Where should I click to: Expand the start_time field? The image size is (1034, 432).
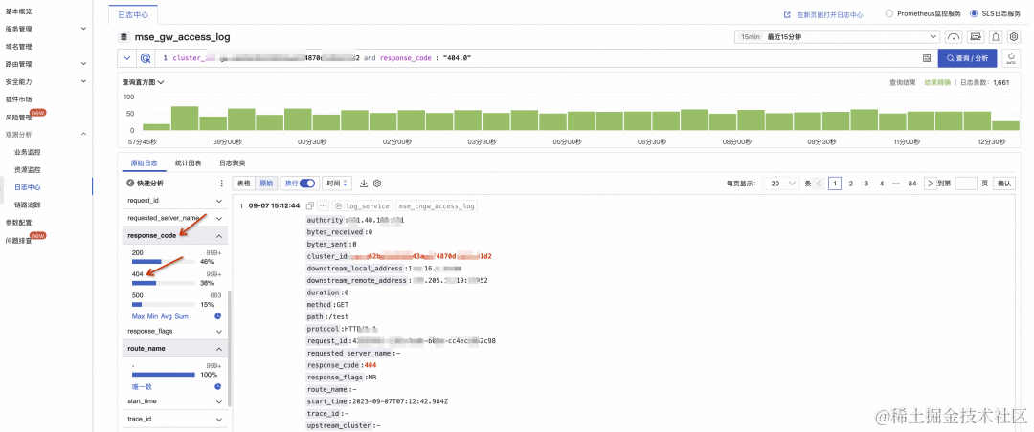point(219,401)
